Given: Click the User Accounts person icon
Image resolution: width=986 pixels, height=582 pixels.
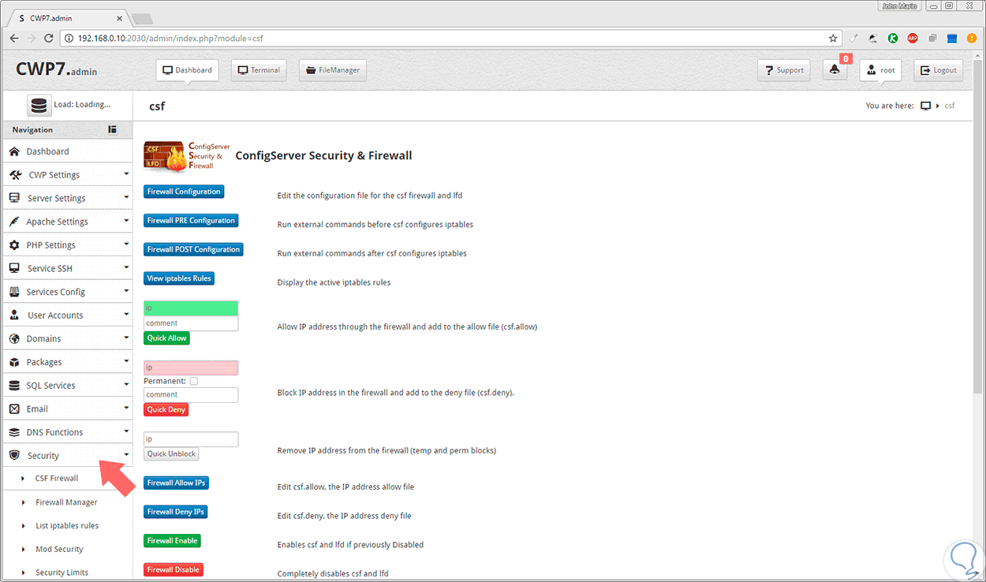Looking at the screenshot, I should click(14, 315).
